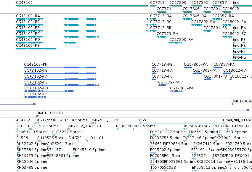Click the CG17806 gene label

coord(191,9)
